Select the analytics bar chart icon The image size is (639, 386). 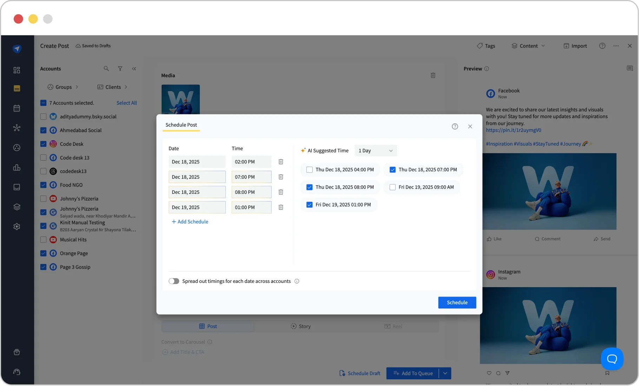tap(17, 168)
